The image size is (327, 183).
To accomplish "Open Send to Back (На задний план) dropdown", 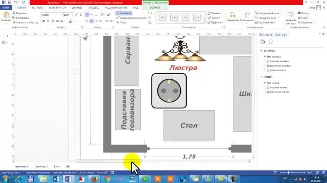I will tap(267, 18).
